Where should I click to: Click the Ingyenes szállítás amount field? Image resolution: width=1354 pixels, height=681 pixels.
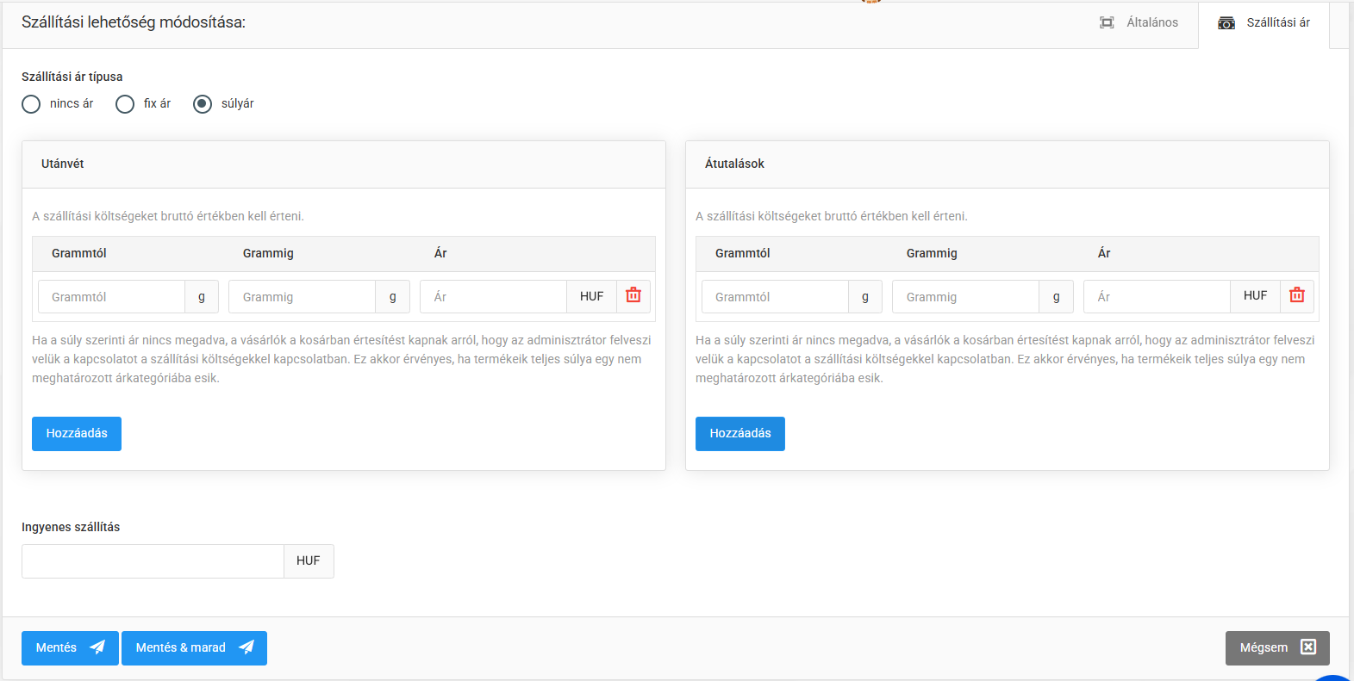(153, 561)
